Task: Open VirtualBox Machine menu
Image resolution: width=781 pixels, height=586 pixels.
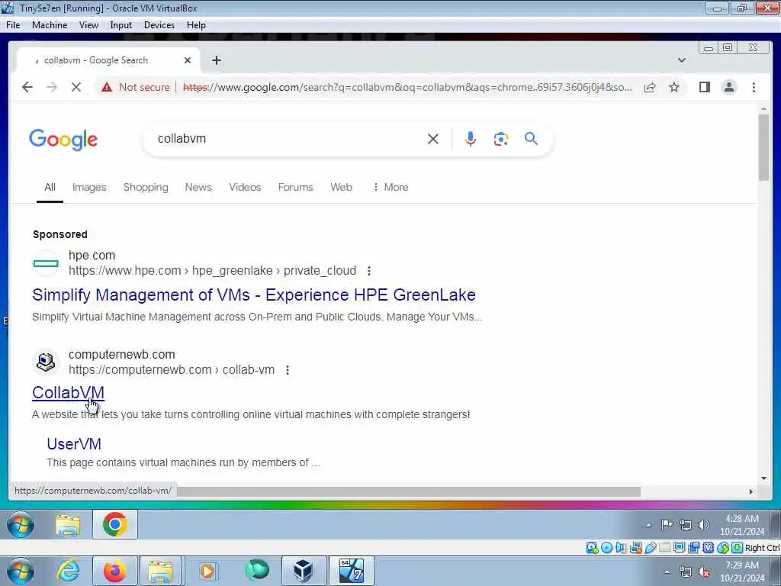Action: point(50,25)
